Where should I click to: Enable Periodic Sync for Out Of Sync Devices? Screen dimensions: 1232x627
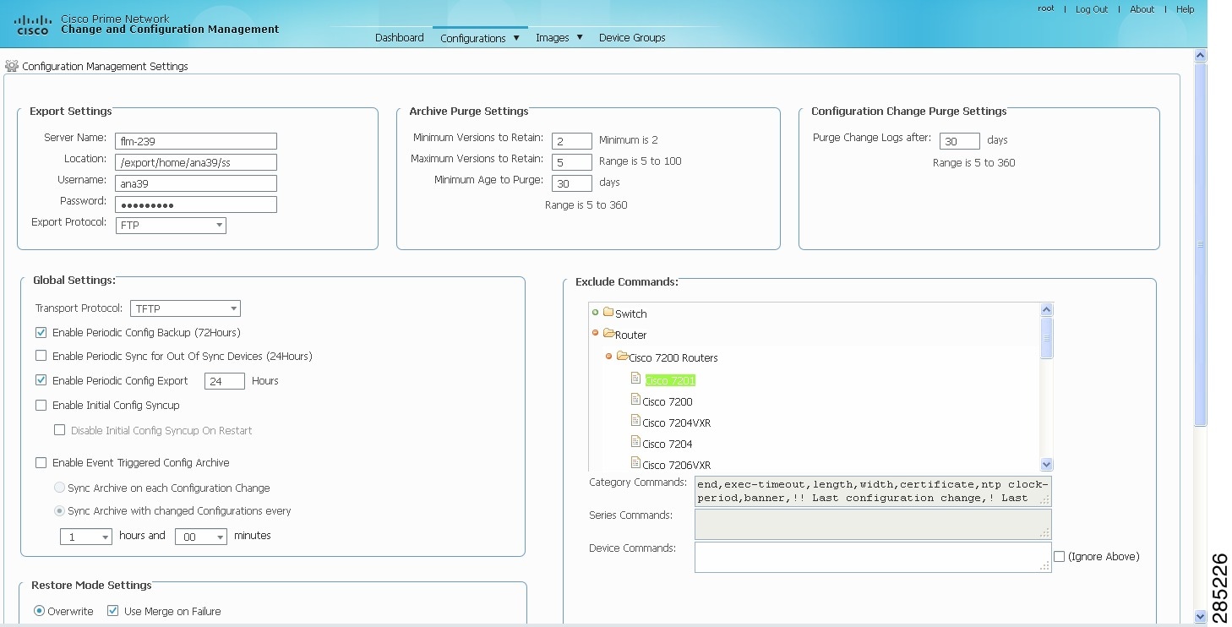[x=41, y=356]
